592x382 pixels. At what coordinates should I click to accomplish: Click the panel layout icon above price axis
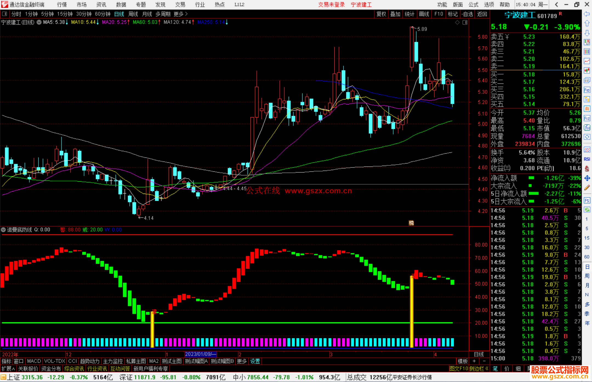(465, 22)
